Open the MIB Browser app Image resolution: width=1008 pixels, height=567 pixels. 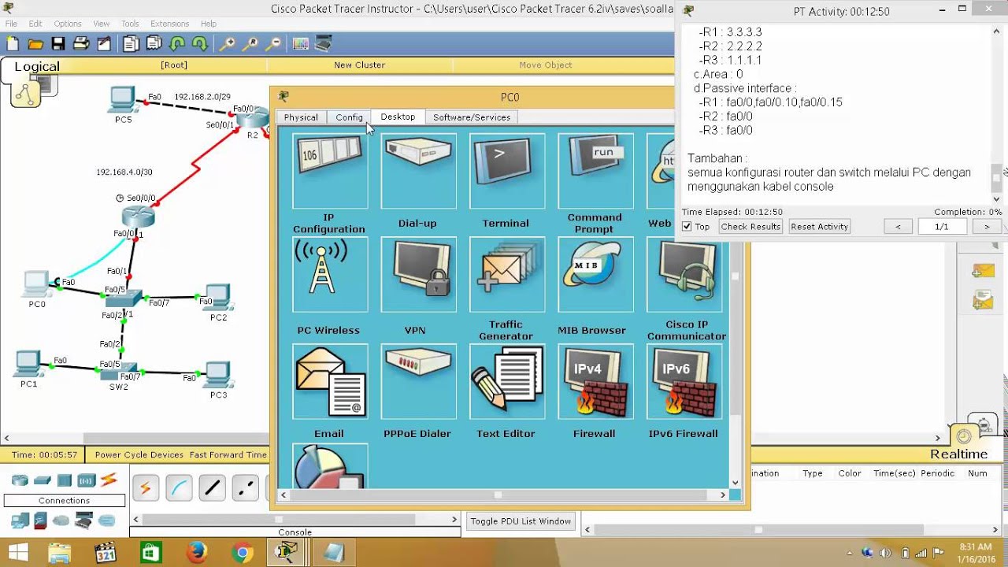pyautogui.click(x=595, y=275)
